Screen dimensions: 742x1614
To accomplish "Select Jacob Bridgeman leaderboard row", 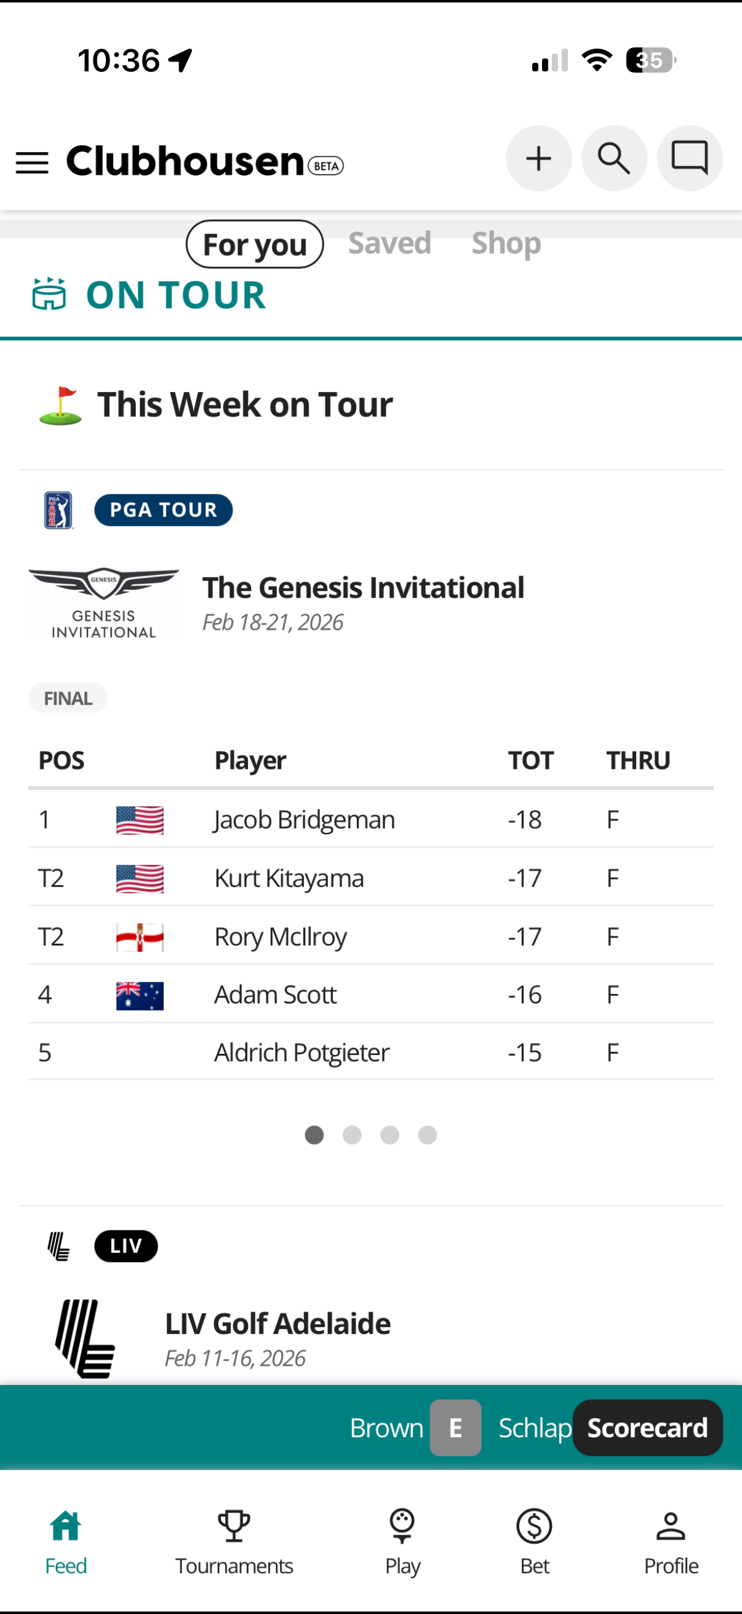I will click(x=305, y=819).
